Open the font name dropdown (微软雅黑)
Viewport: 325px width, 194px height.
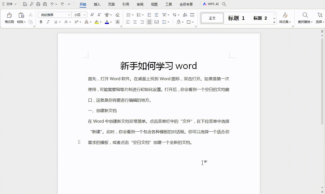(69, 15)
